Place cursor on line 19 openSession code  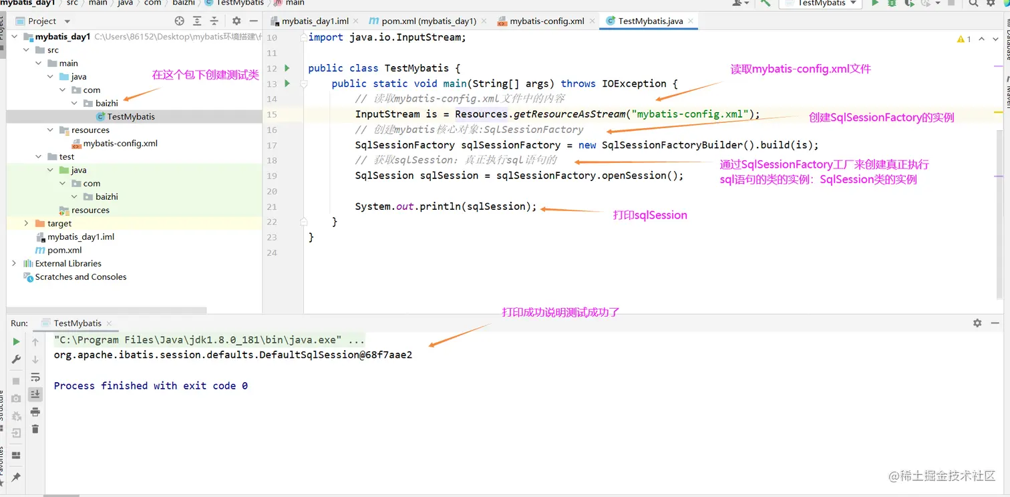520,176
